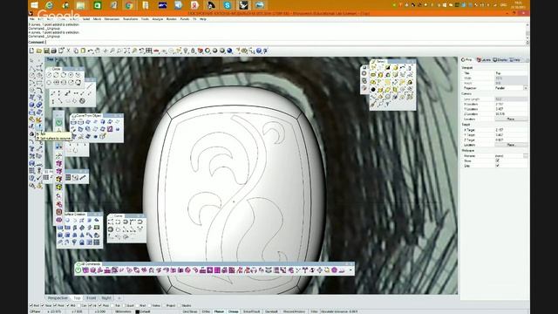558x314 pixels.
Task: Toggle Gumball in status bar
Action: (271, 311)
